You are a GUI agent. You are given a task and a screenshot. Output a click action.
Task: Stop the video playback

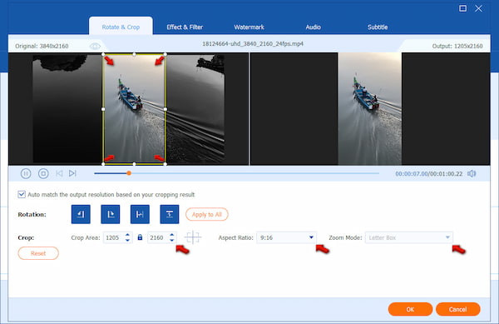pyautogui.click(x=43, y=173)
